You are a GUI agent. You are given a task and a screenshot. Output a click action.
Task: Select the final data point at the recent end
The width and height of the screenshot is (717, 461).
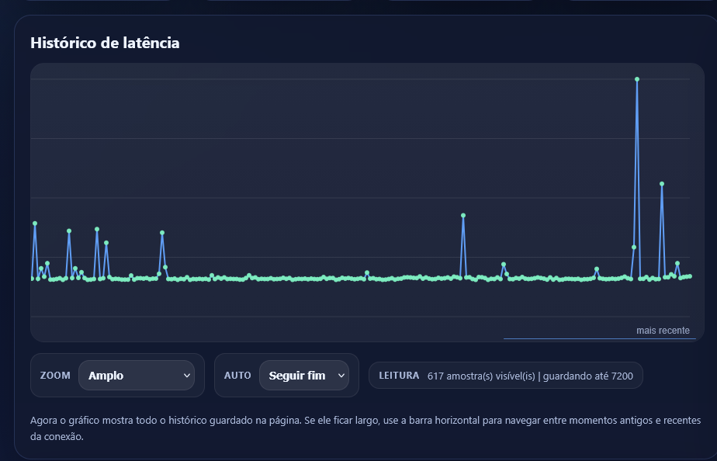690,276
